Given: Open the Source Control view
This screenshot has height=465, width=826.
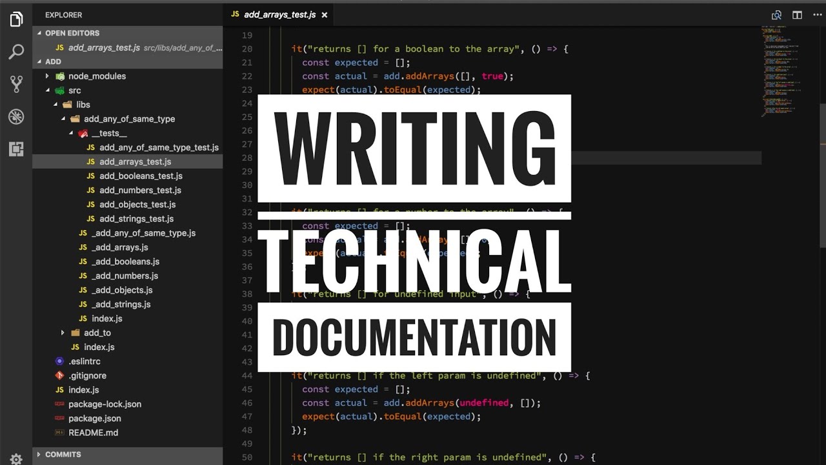Looking at the screenshot, I should coord(16,84).
